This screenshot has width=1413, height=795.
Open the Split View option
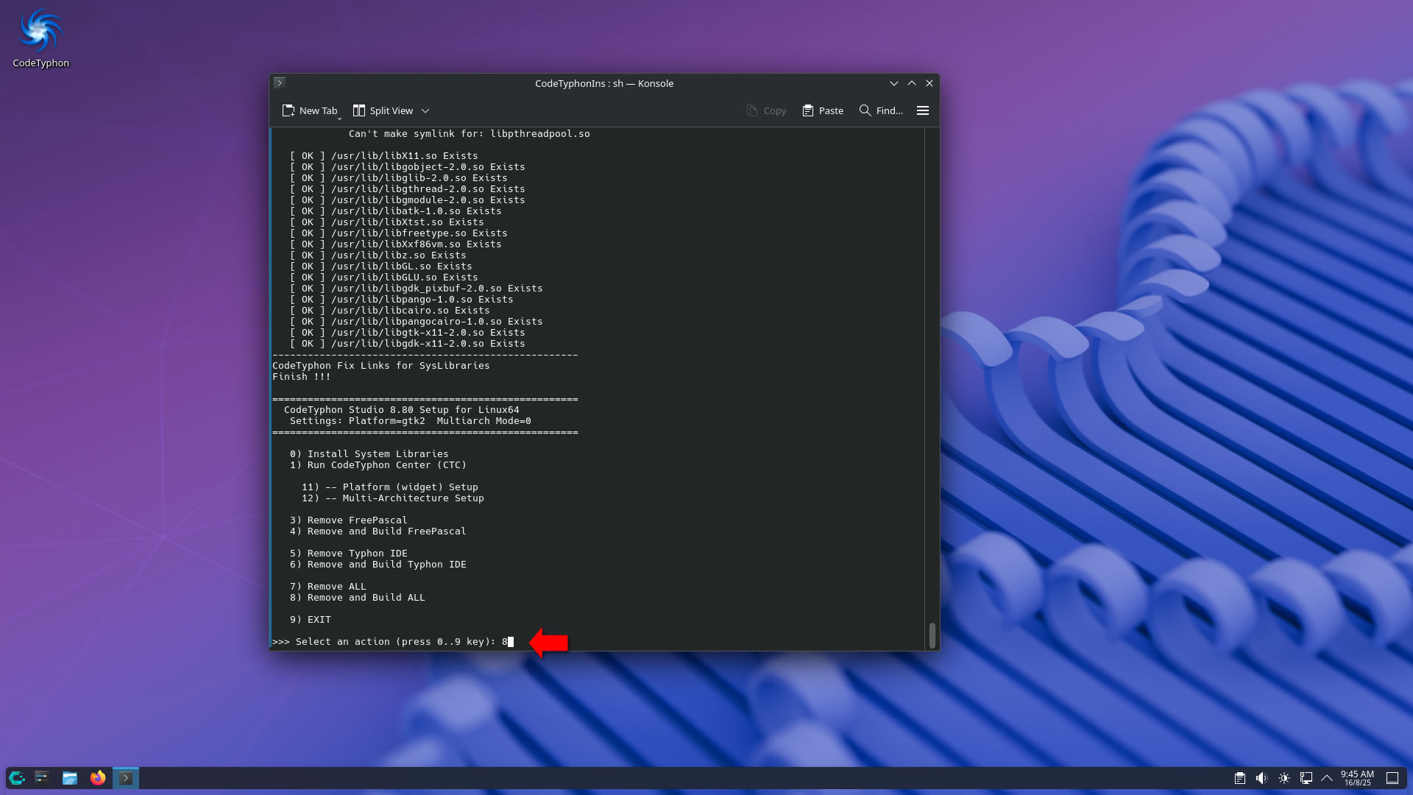pyautogui.click(x=383, y=110)
